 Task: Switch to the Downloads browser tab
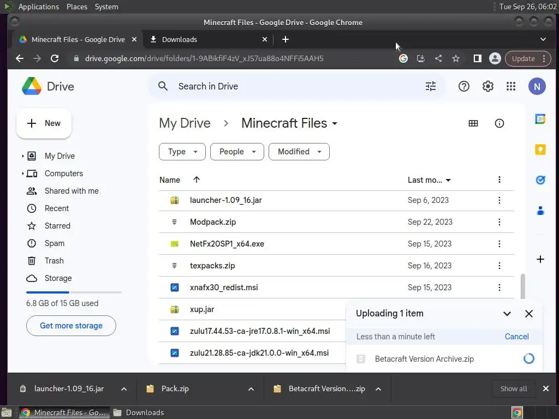(x=208, y=39)
